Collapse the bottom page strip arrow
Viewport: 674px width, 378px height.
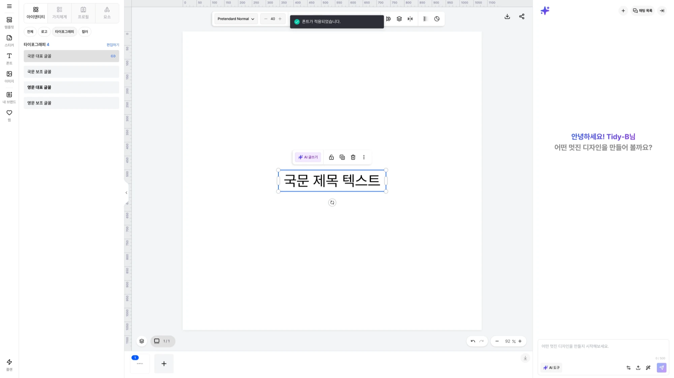(x=525, y=358)
